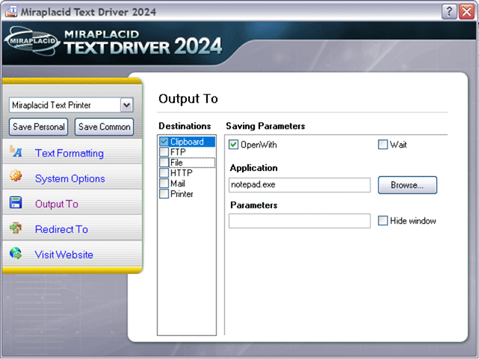Click Browse to choose an application
The image size is (479, 359).
click(x=407, y=185)
